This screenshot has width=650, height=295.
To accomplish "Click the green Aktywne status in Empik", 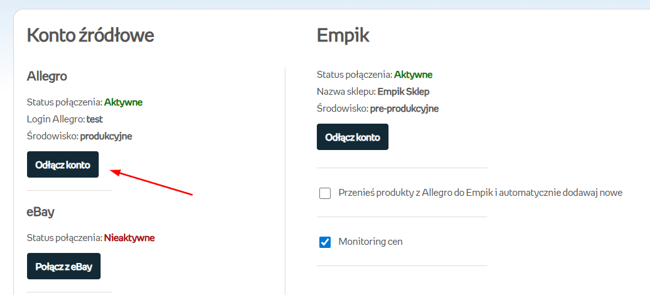I will (413, 75).
